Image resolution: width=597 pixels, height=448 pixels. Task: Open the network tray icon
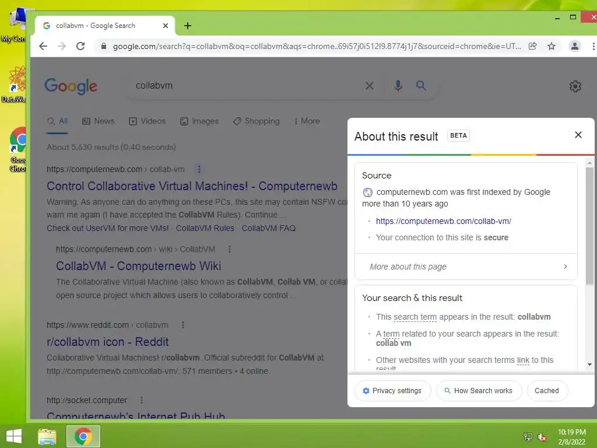coord(528,437)
